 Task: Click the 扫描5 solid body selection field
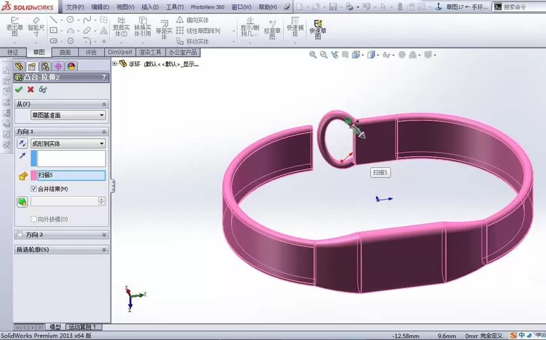pos(71,175)
